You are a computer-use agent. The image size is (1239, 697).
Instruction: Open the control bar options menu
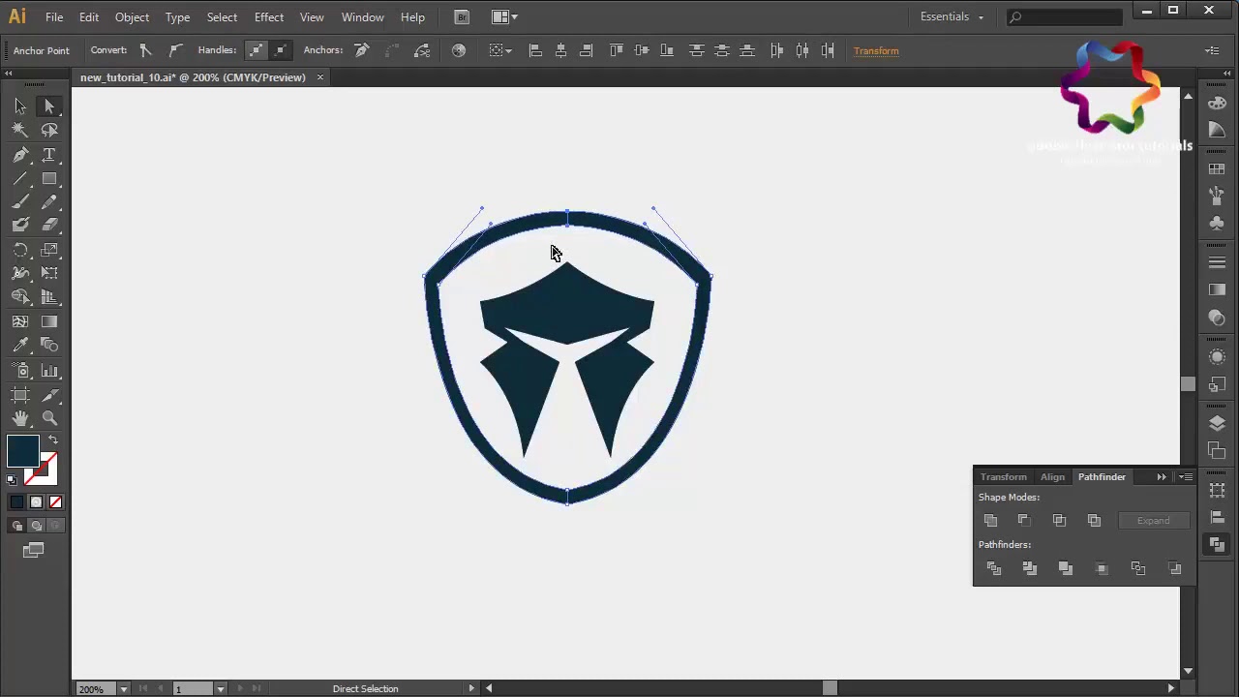pos(1213,50)
